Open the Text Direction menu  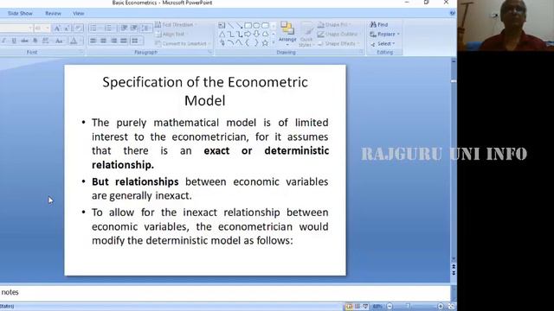(176, 25)
